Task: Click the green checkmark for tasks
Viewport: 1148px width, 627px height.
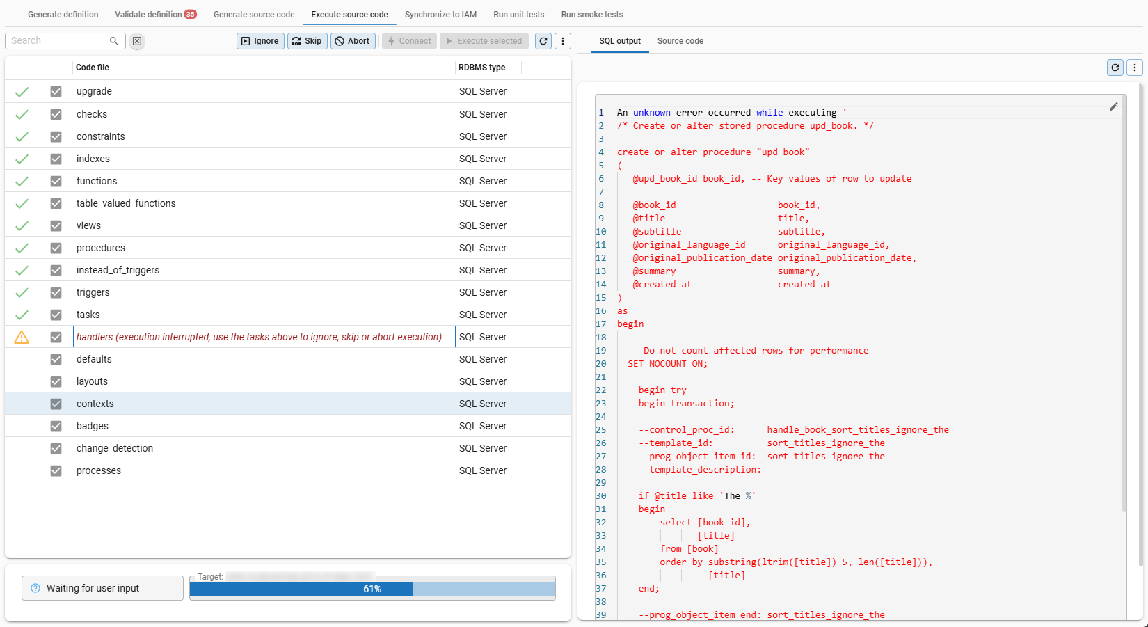Action: pos(22,315)
